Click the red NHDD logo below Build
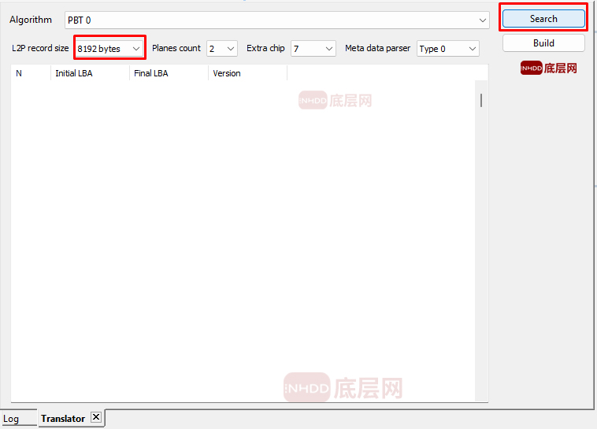The height and width of the screenshot is (429, 597). 549,68
